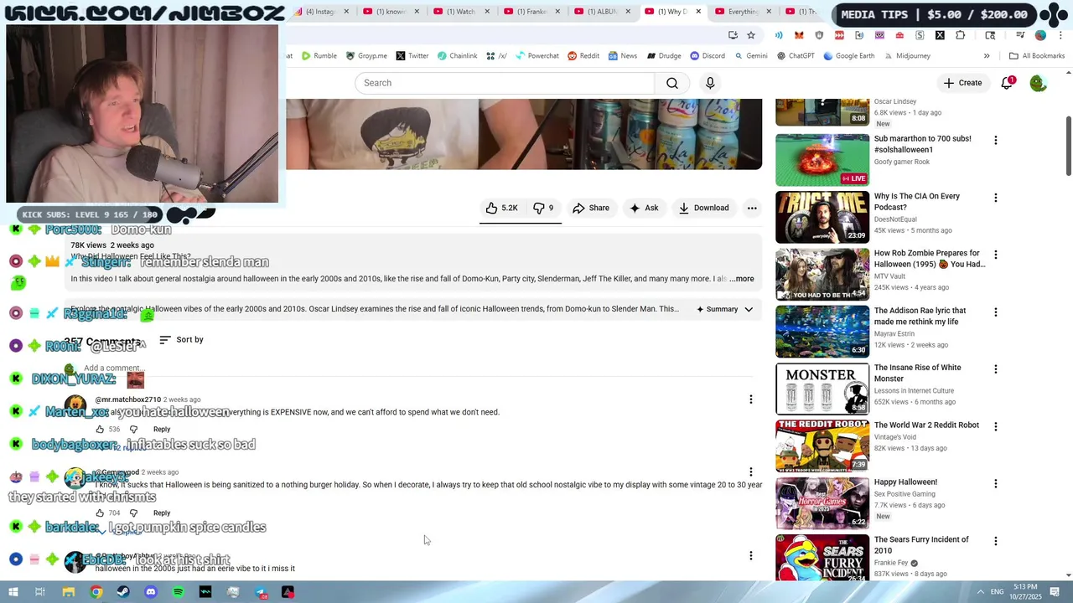Open menu for Sub marathon to 700 subs video
The width and height of the screenshot is (1073, 603).
[x=996, y=141]
